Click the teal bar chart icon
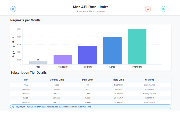This screenshot has height=113, width=180. tap(163, 9)
